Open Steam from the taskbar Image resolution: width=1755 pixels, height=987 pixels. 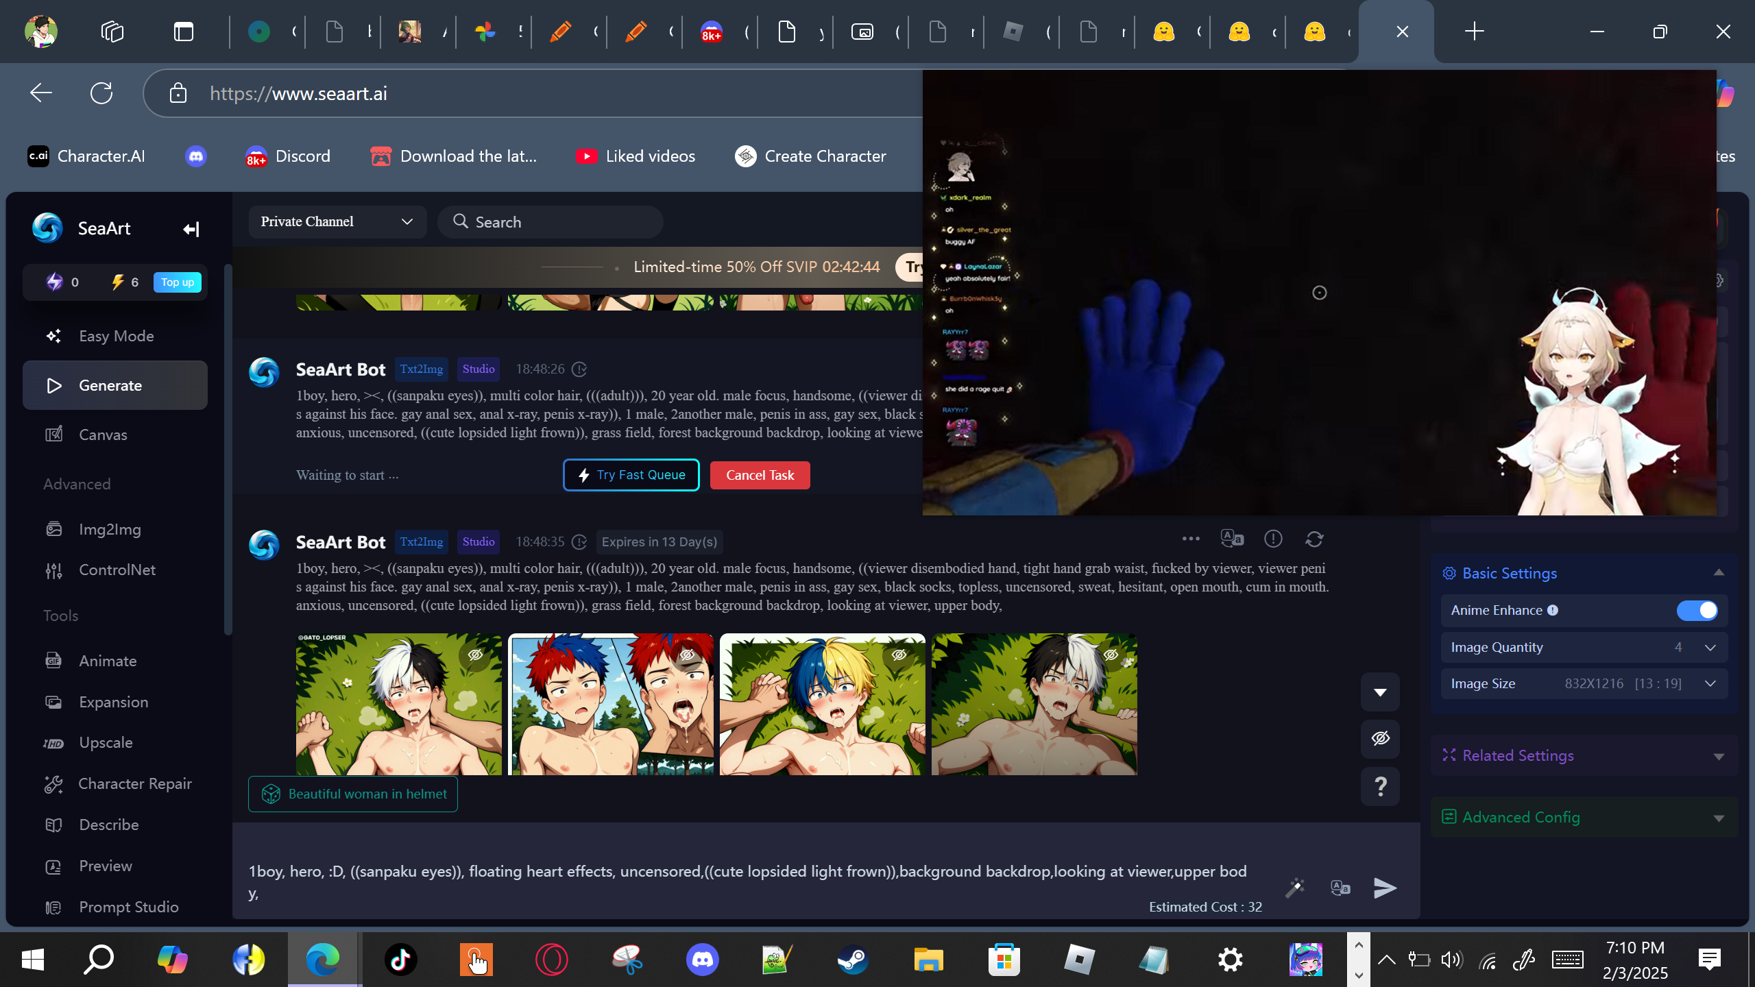[853, 960]
